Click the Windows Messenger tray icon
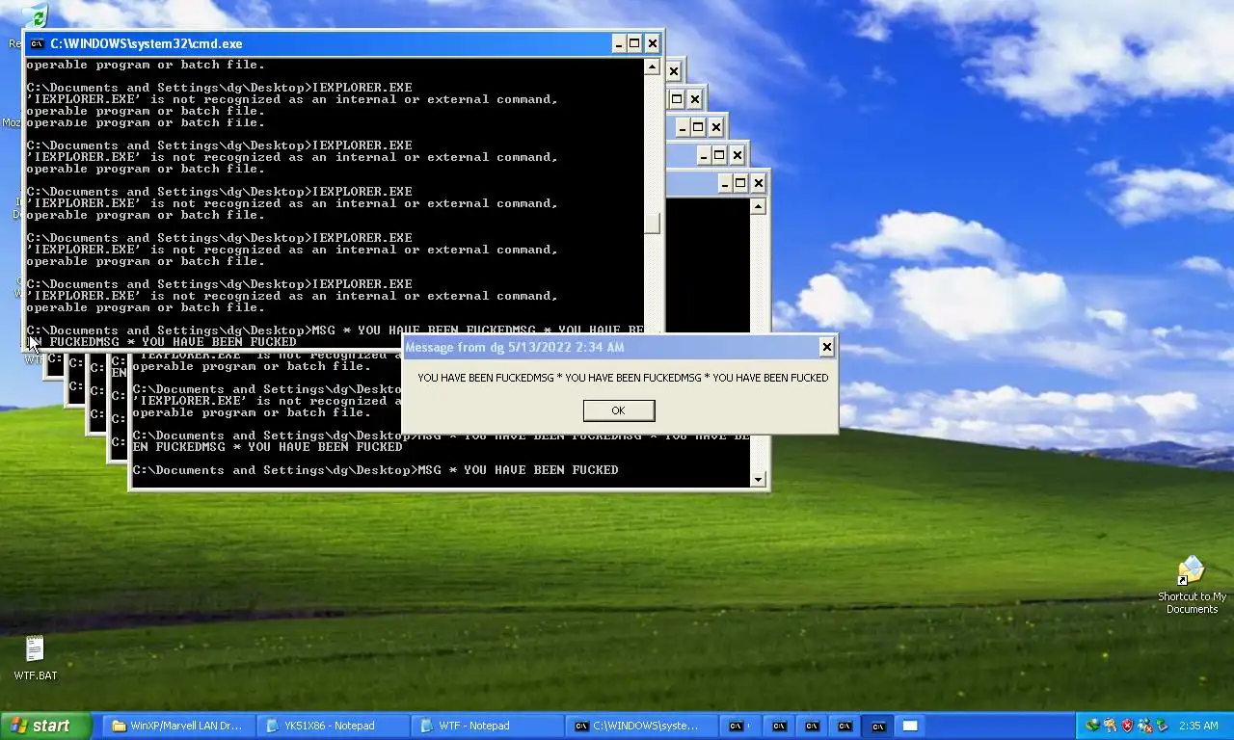This screenshot has height=740, width=1234. click(x=1145, y=726)
